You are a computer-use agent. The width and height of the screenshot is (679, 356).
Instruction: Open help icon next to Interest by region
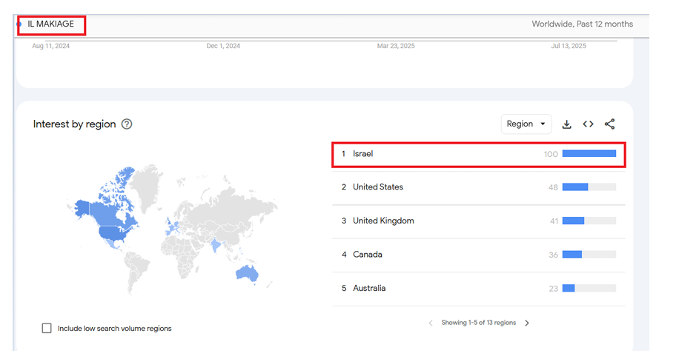(127, 124)
